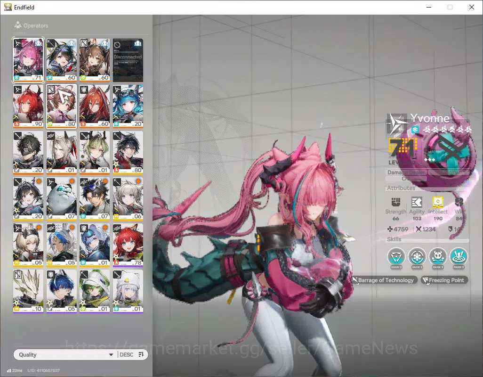Select the blue-haired goggles operator level 20

pos(128,107)
